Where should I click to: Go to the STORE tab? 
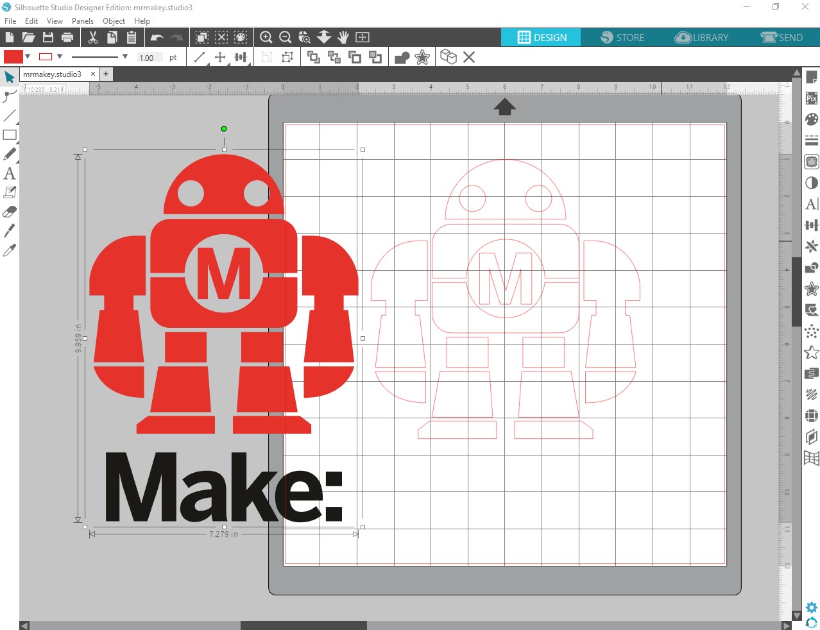pos(622,37)
